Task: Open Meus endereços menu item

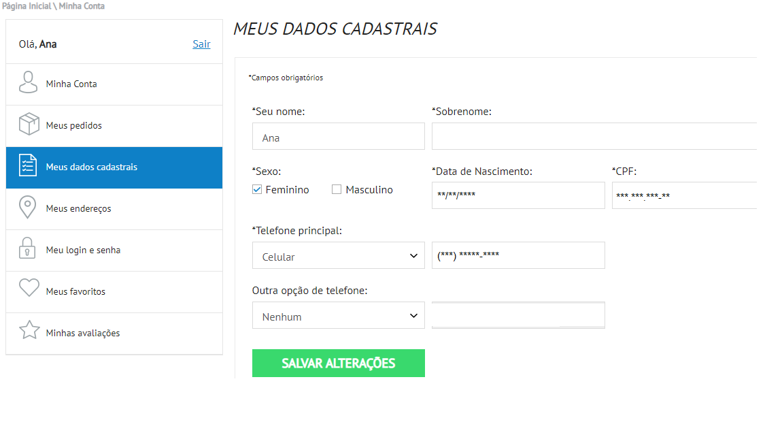Action: (78, 208)
